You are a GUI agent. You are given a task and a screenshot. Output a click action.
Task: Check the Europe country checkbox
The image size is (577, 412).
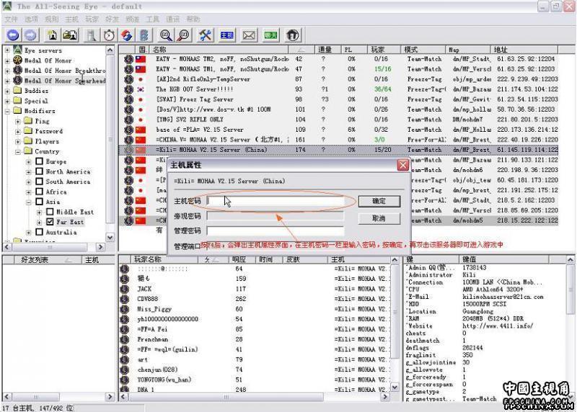point(40,161)
